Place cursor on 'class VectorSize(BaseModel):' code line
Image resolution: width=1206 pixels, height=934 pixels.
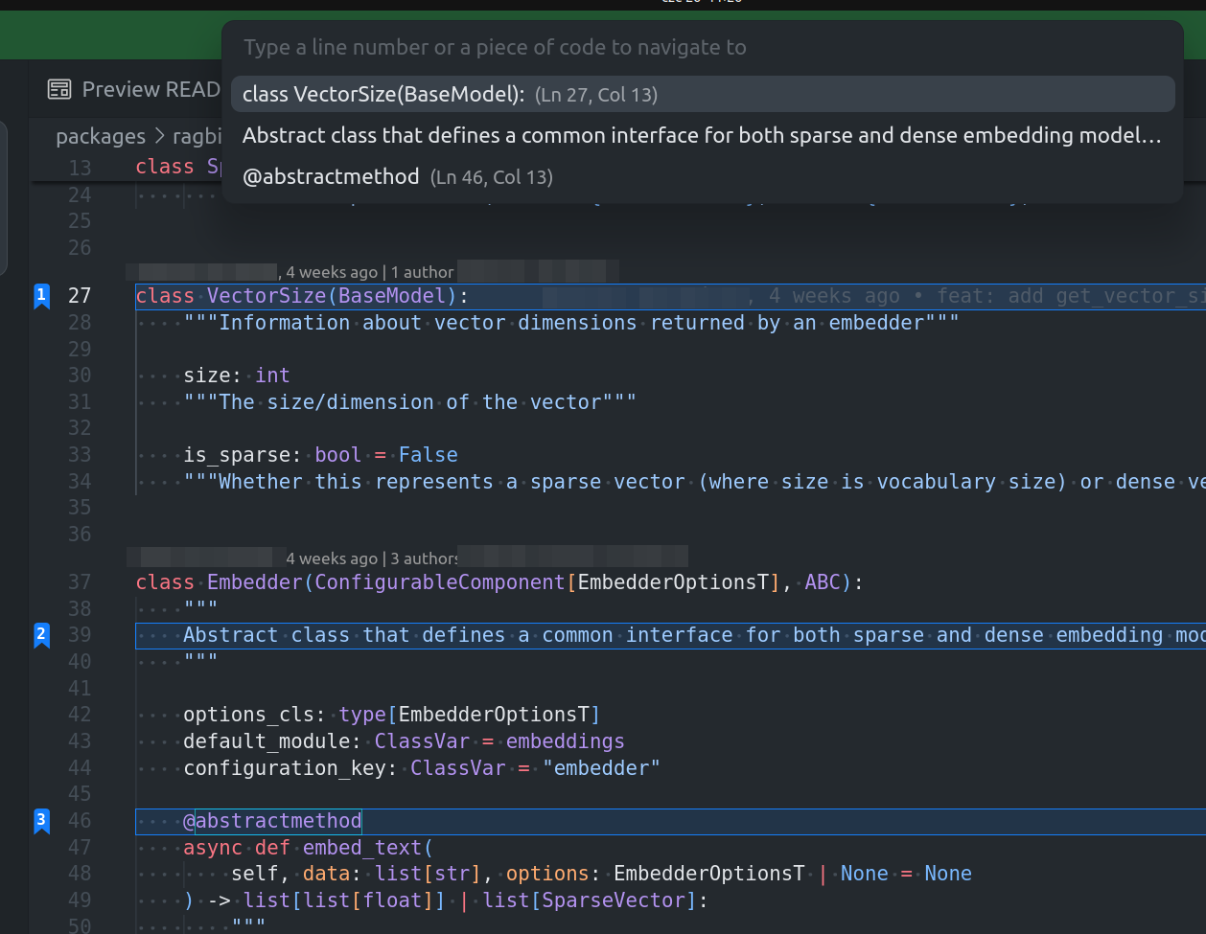coord(303,296)
